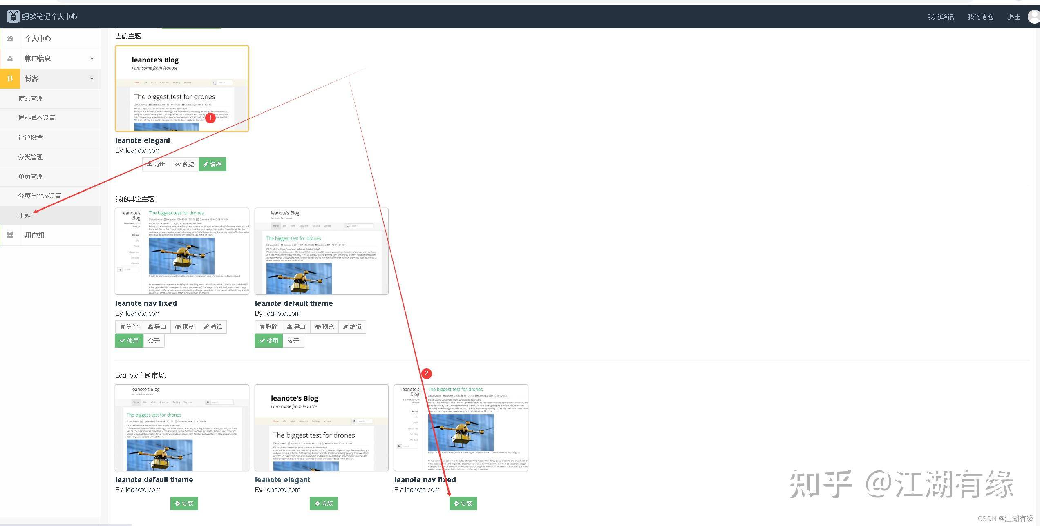This screenshot has height=526, width=1040.
Task: Preview my leanote default theme
Action: [x=324, y=327]
